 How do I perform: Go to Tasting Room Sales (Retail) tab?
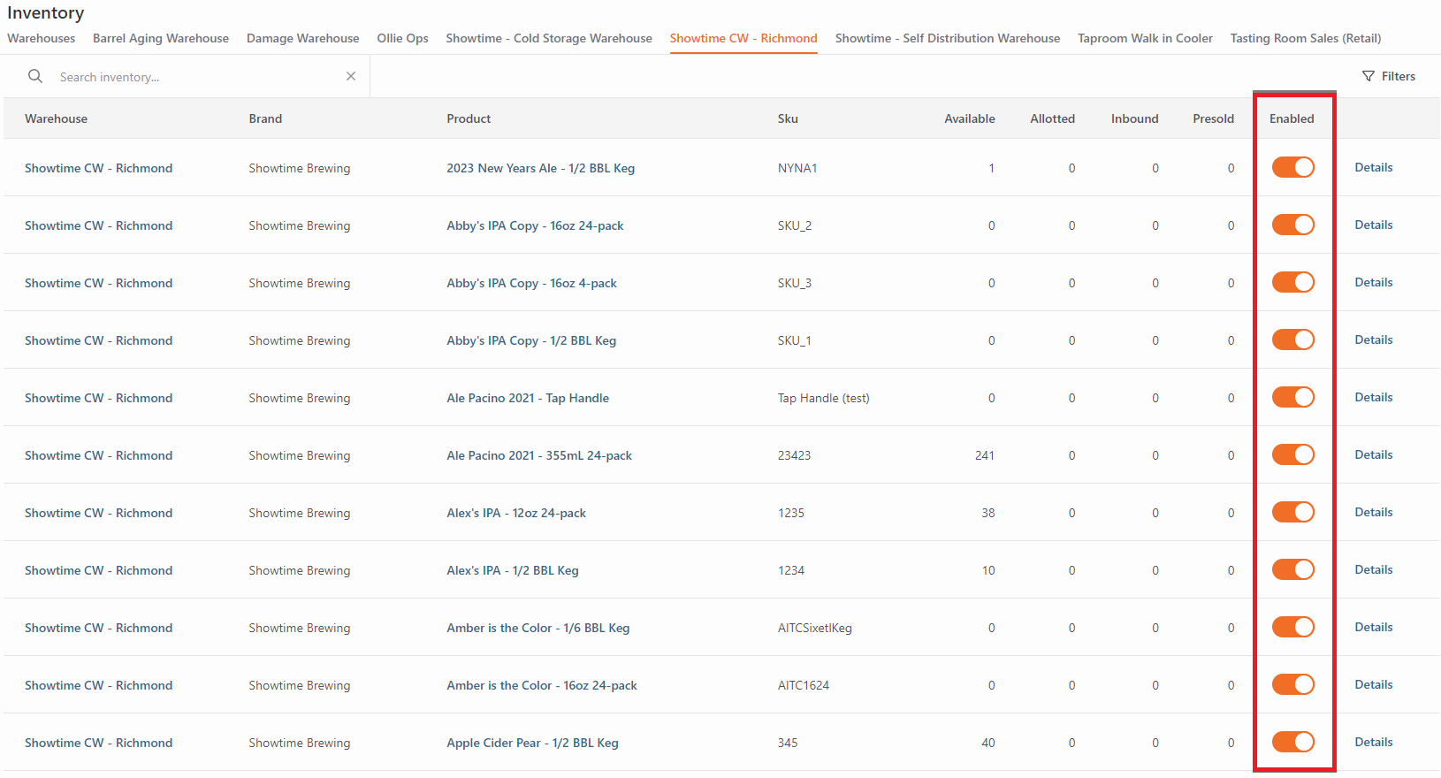1305,38
